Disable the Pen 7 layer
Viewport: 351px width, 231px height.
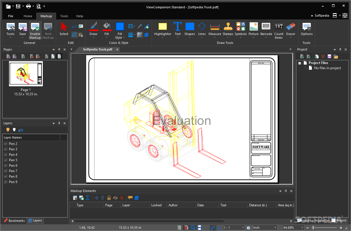[5, 171]
